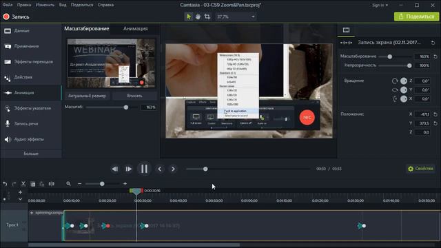Zoom out timeline with minus button
The height and width of the screenshot is (248, 441).
point(80,184)
